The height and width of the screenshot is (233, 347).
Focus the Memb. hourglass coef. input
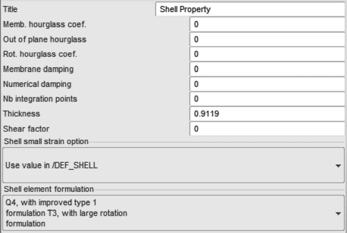(267, 24)
